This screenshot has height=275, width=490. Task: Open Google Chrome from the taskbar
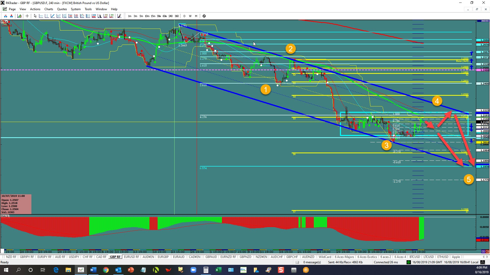click(x=106, y=270)
